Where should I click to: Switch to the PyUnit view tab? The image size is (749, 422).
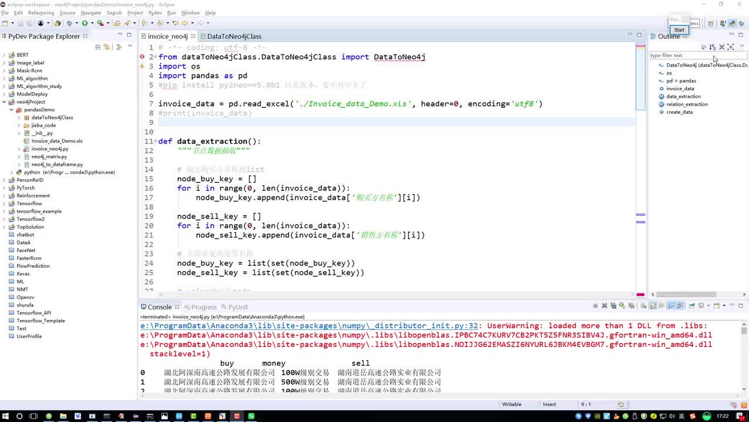[x=234, y=307]
